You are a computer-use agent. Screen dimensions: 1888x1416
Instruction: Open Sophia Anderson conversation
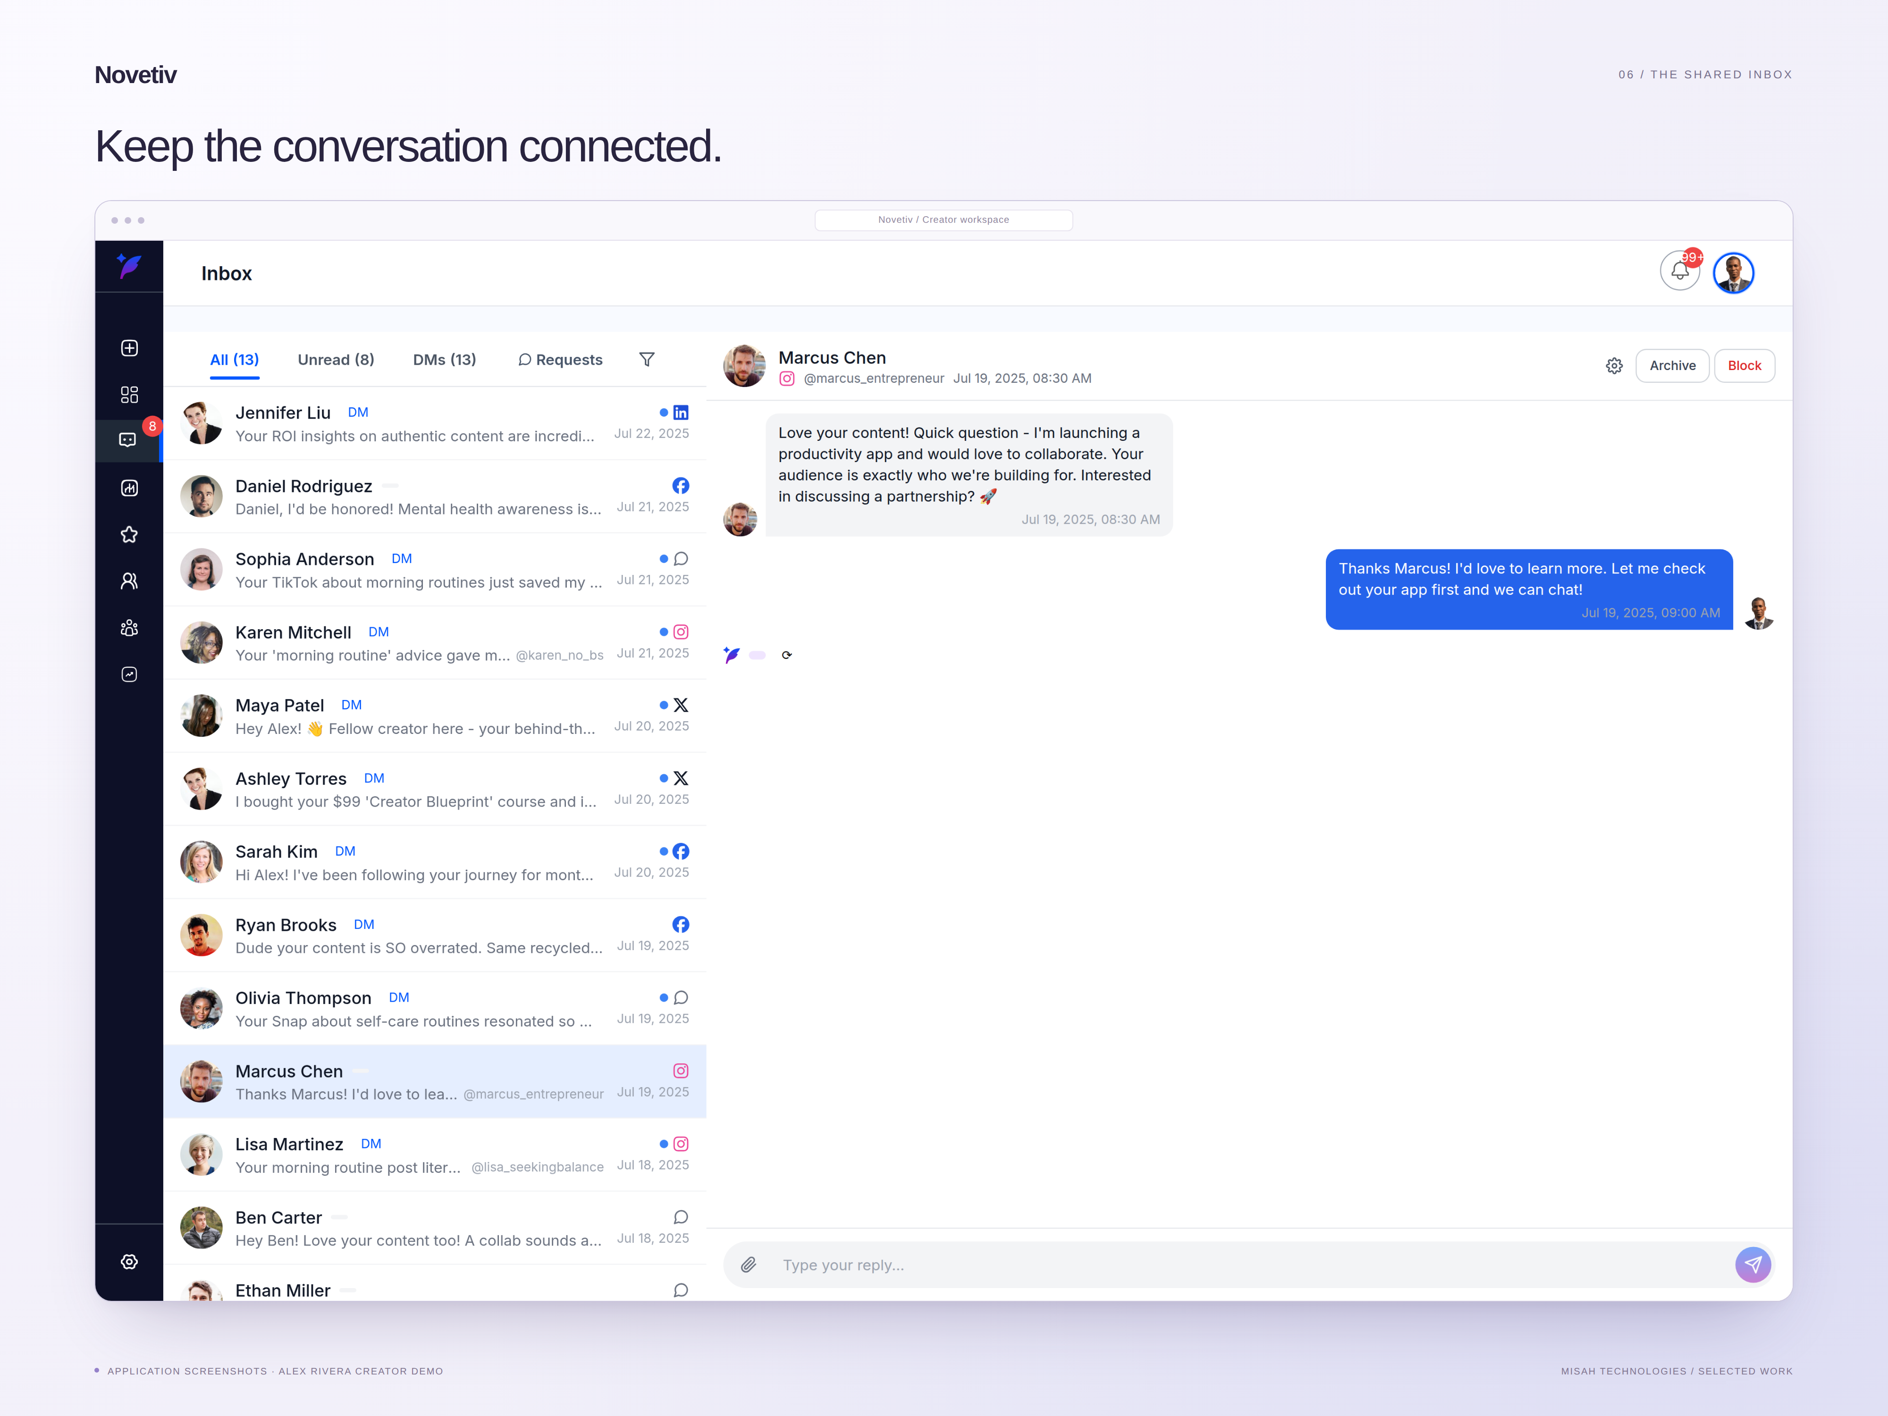click(x=434, y=570)
